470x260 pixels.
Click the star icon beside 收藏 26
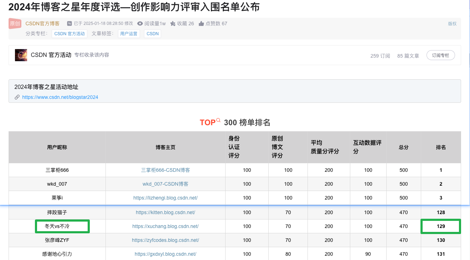pyautogui.click(x=173, y=23)
